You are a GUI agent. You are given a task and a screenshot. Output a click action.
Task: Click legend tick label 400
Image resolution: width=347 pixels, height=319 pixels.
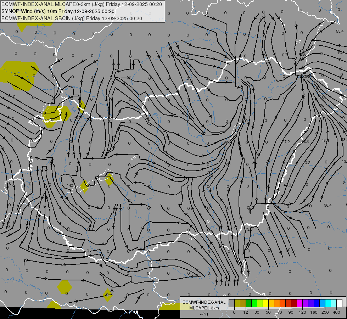pos(336,312)
